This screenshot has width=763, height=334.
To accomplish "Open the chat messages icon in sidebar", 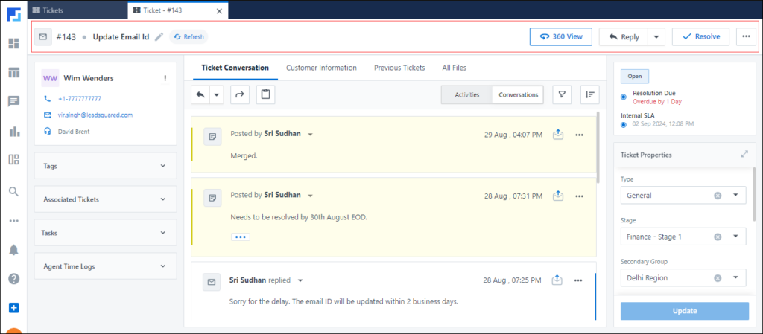I will coord(13,101).
